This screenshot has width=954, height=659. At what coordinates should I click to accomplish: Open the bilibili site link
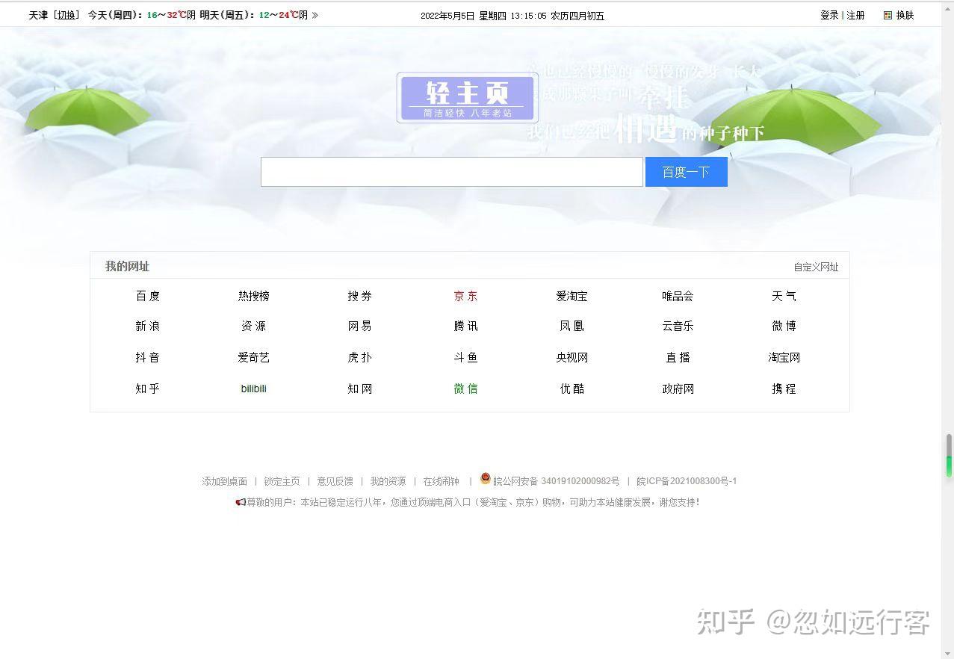point(253,389)
